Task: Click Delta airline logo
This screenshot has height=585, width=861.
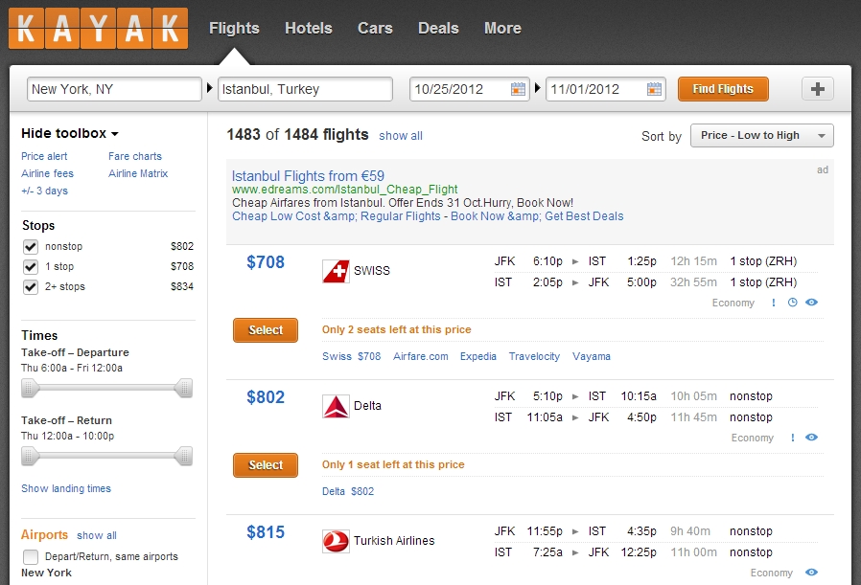Action: click(x=336, y=406)
